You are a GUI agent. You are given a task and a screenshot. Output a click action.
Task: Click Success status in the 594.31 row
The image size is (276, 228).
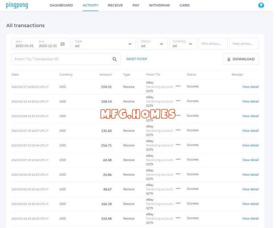coord(193,86)
